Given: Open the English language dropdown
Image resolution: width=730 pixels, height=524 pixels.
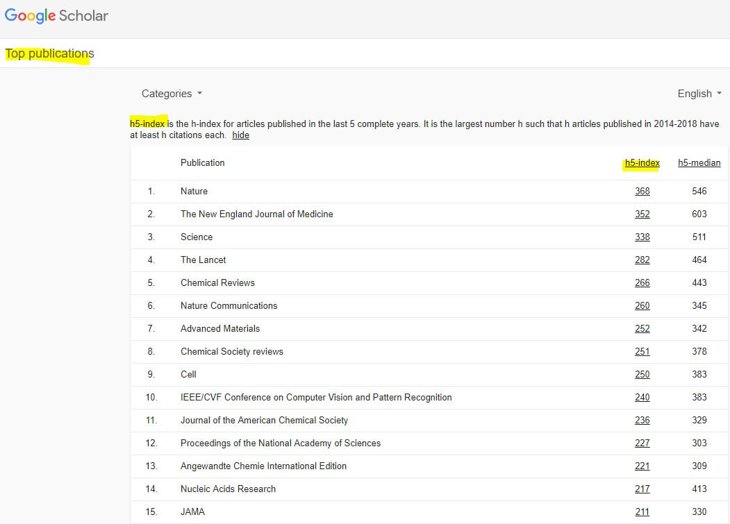Looking at the screenshot, I should [x=699, y=94].
